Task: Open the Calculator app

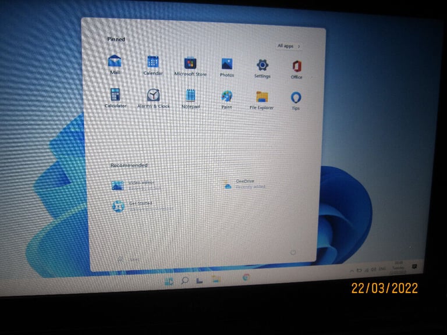Action: click(x=115, y=98)
